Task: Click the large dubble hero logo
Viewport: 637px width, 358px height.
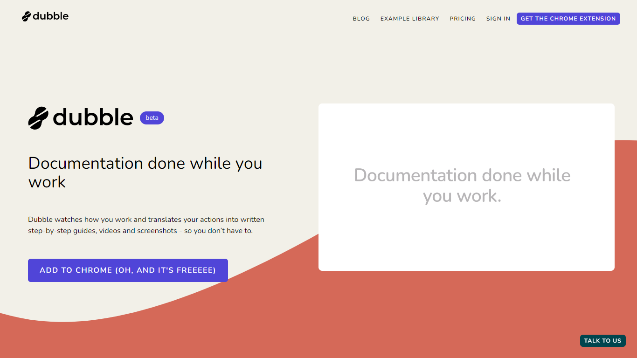Action: point(81,117)
